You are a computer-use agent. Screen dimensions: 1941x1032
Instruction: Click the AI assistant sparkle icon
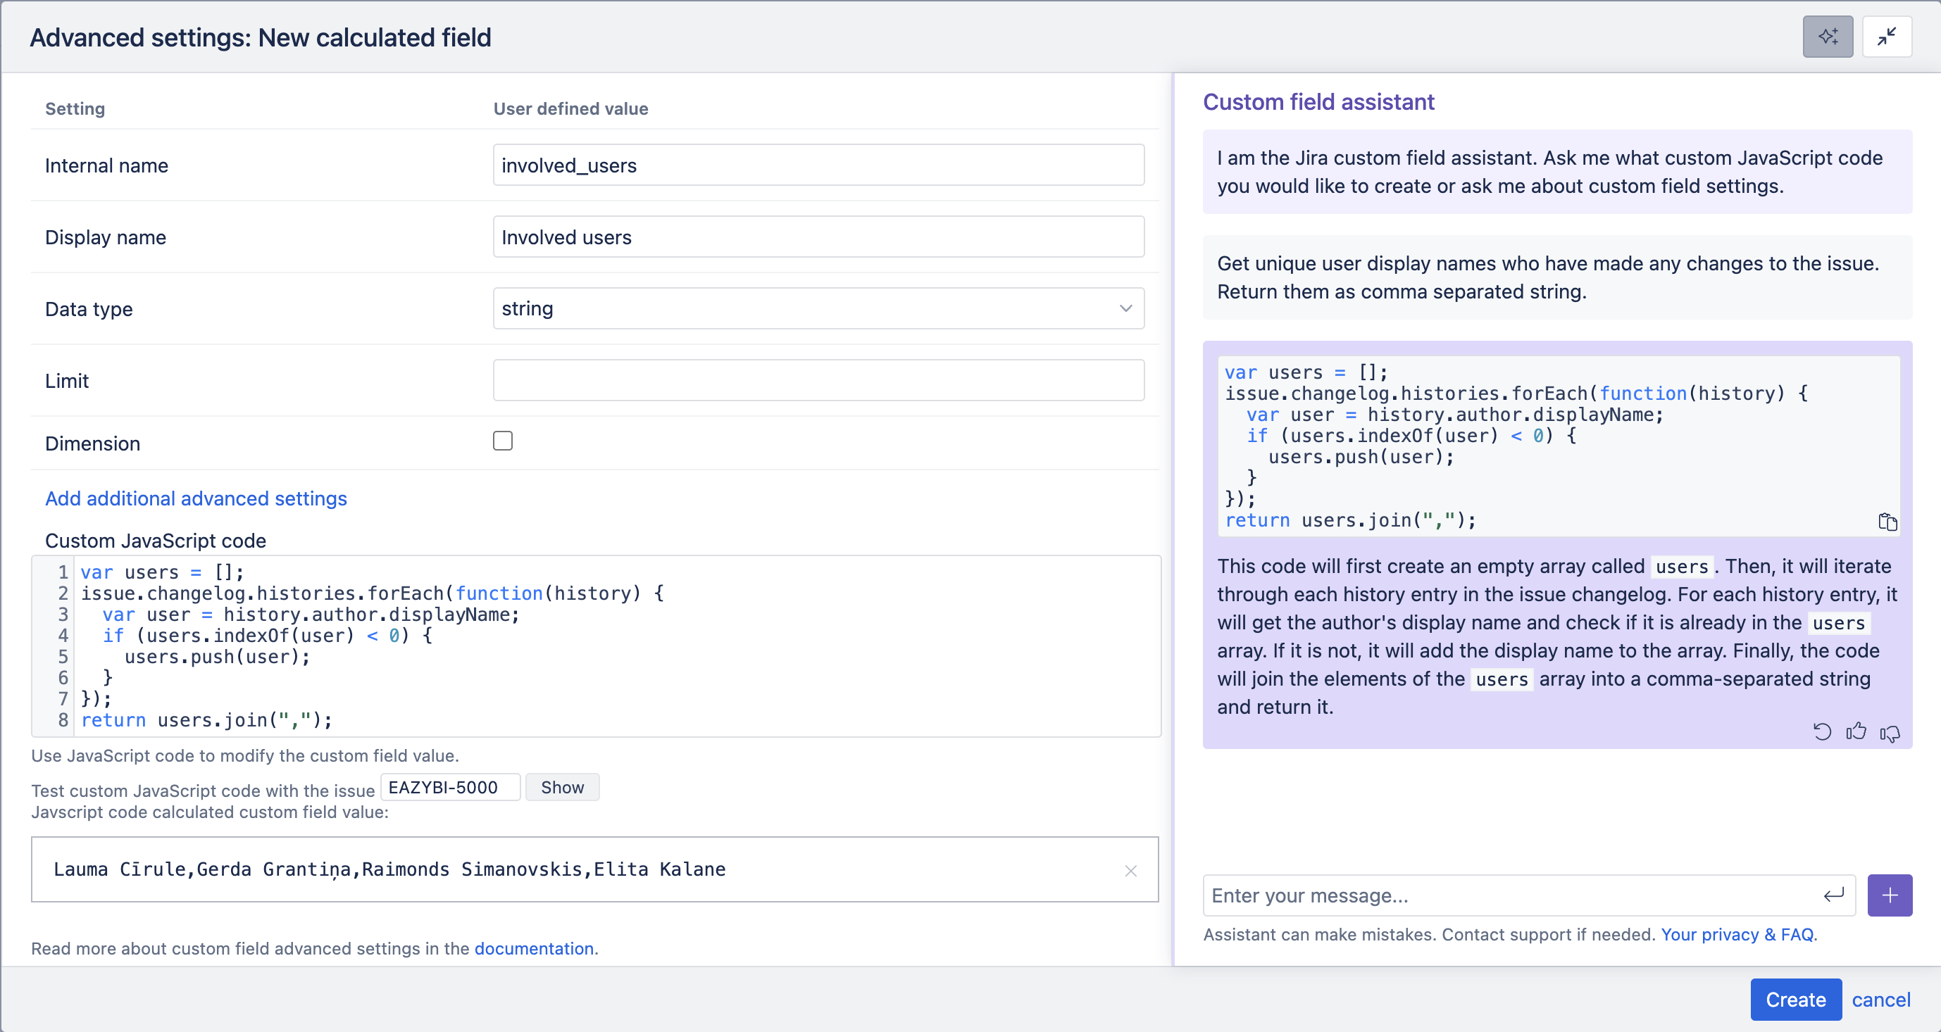tap(1827, 36)
